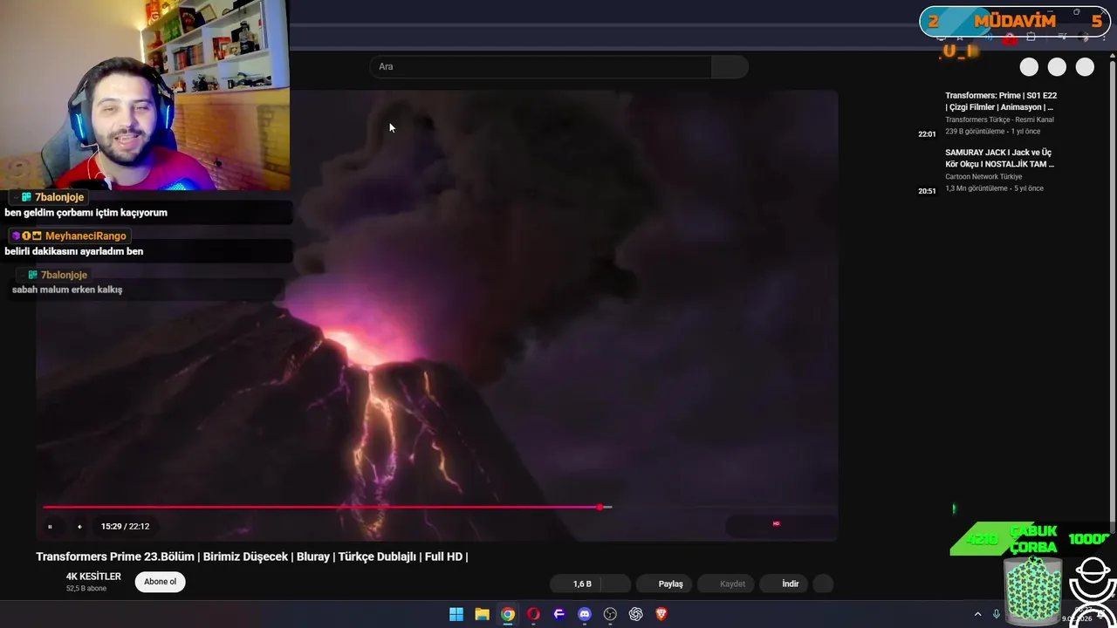
Task: Click the first white circle header button
Action: tap(1029, 67)
